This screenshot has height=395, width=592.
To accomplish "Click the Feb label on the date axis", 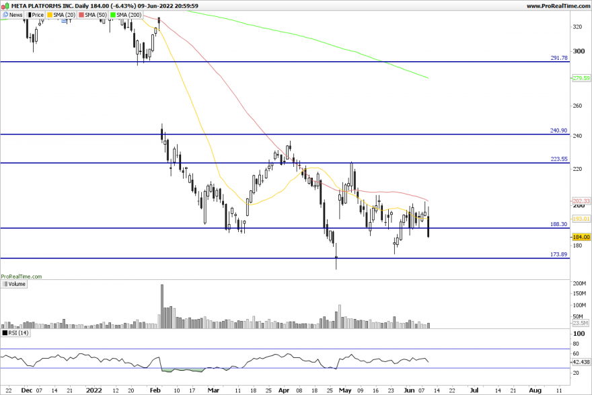I will pos(155,390).
